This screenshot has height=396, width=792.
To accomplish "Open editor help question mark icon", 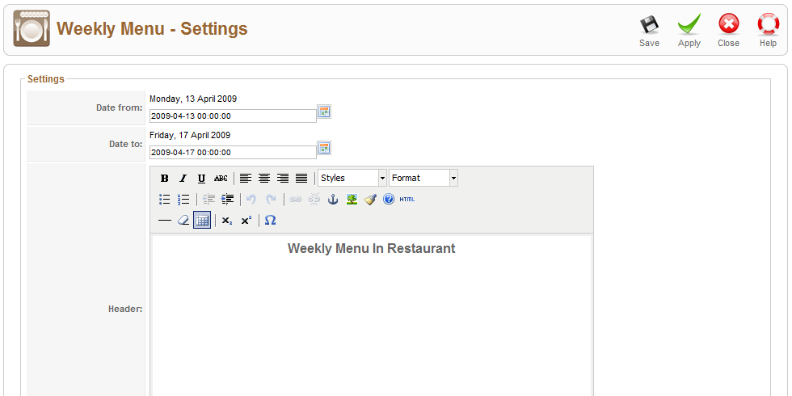I will 389,199.
